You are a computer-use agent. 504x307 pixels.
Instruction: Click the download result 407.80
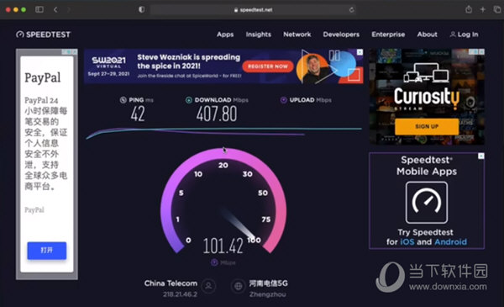click(x=217, y=114)
